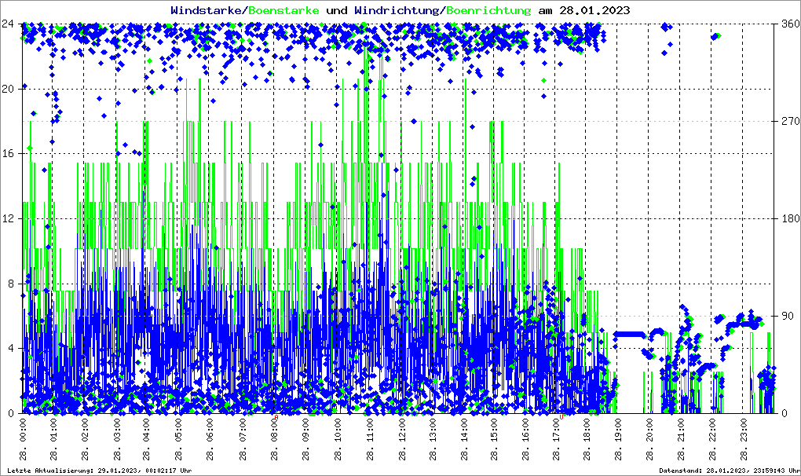The width and height of the screenshot is (801, 476).
Task: Click the '12' label on the wind speed axis
Action: 8,218
